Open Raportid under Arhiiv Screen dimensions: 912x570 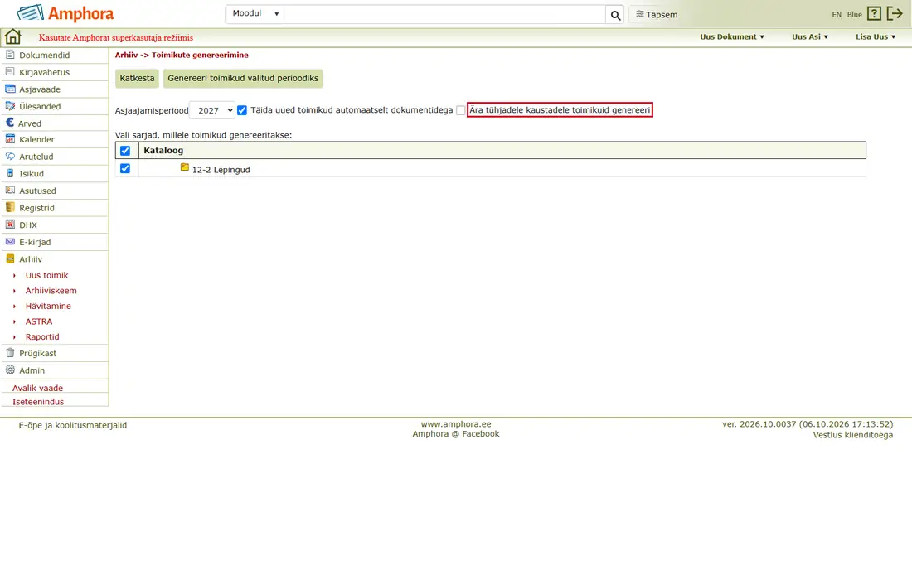[42, 337]
